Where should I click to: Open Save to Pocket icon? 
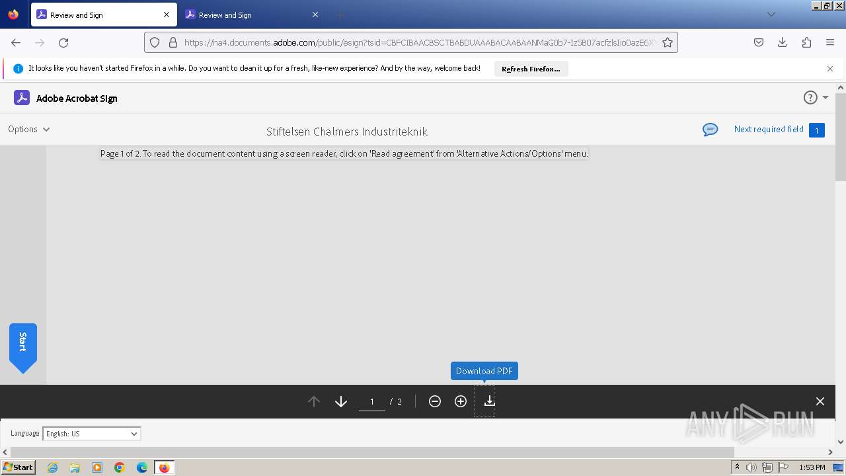click(759, 42)
